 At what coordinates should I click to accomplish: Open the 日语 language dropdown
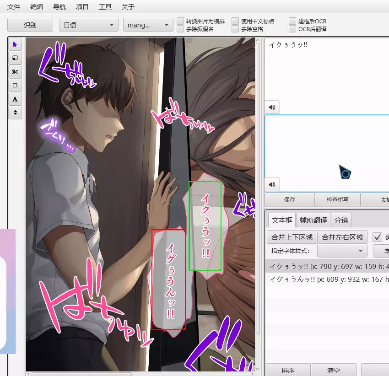tap(88, 25)
